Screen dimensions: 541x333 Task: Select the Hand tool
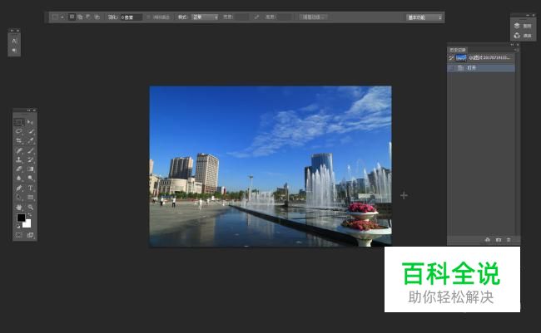click(19, 208)
